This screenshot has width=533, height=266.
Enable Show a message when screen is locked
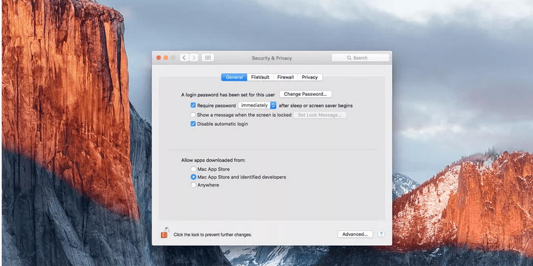[x=193, y=115]
